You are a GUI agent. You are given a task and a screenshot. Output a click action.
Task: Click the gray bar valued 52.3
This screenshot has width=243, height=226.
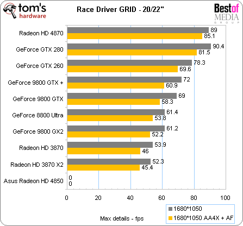point(109,162)
